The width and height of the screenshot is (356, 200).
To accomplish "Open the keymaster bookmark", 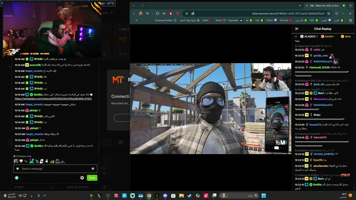I will [235, 20].
